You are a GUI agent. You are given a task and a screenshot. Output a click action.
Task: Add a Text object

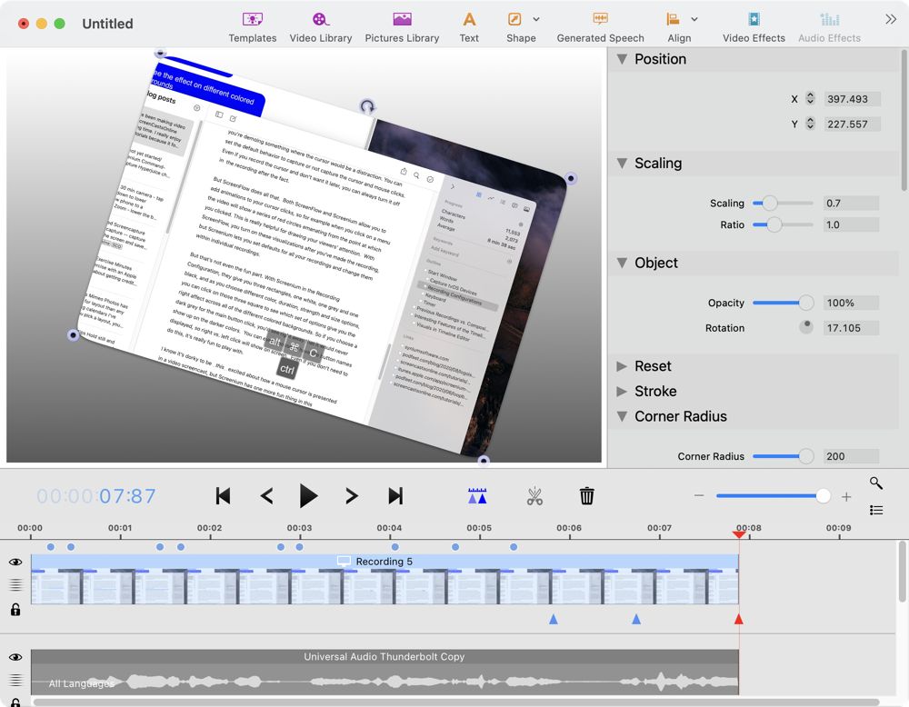[x=469, y=26]
